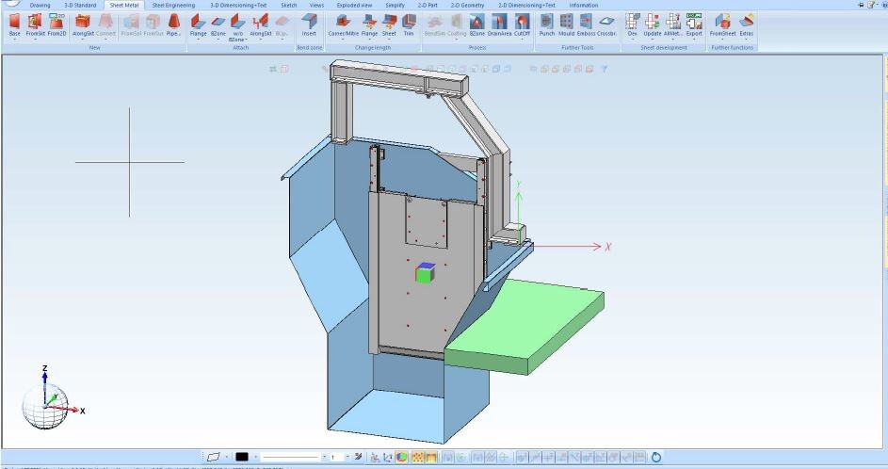Select the Punch tool
Screen dimensions: 888x469
(547, 24)
